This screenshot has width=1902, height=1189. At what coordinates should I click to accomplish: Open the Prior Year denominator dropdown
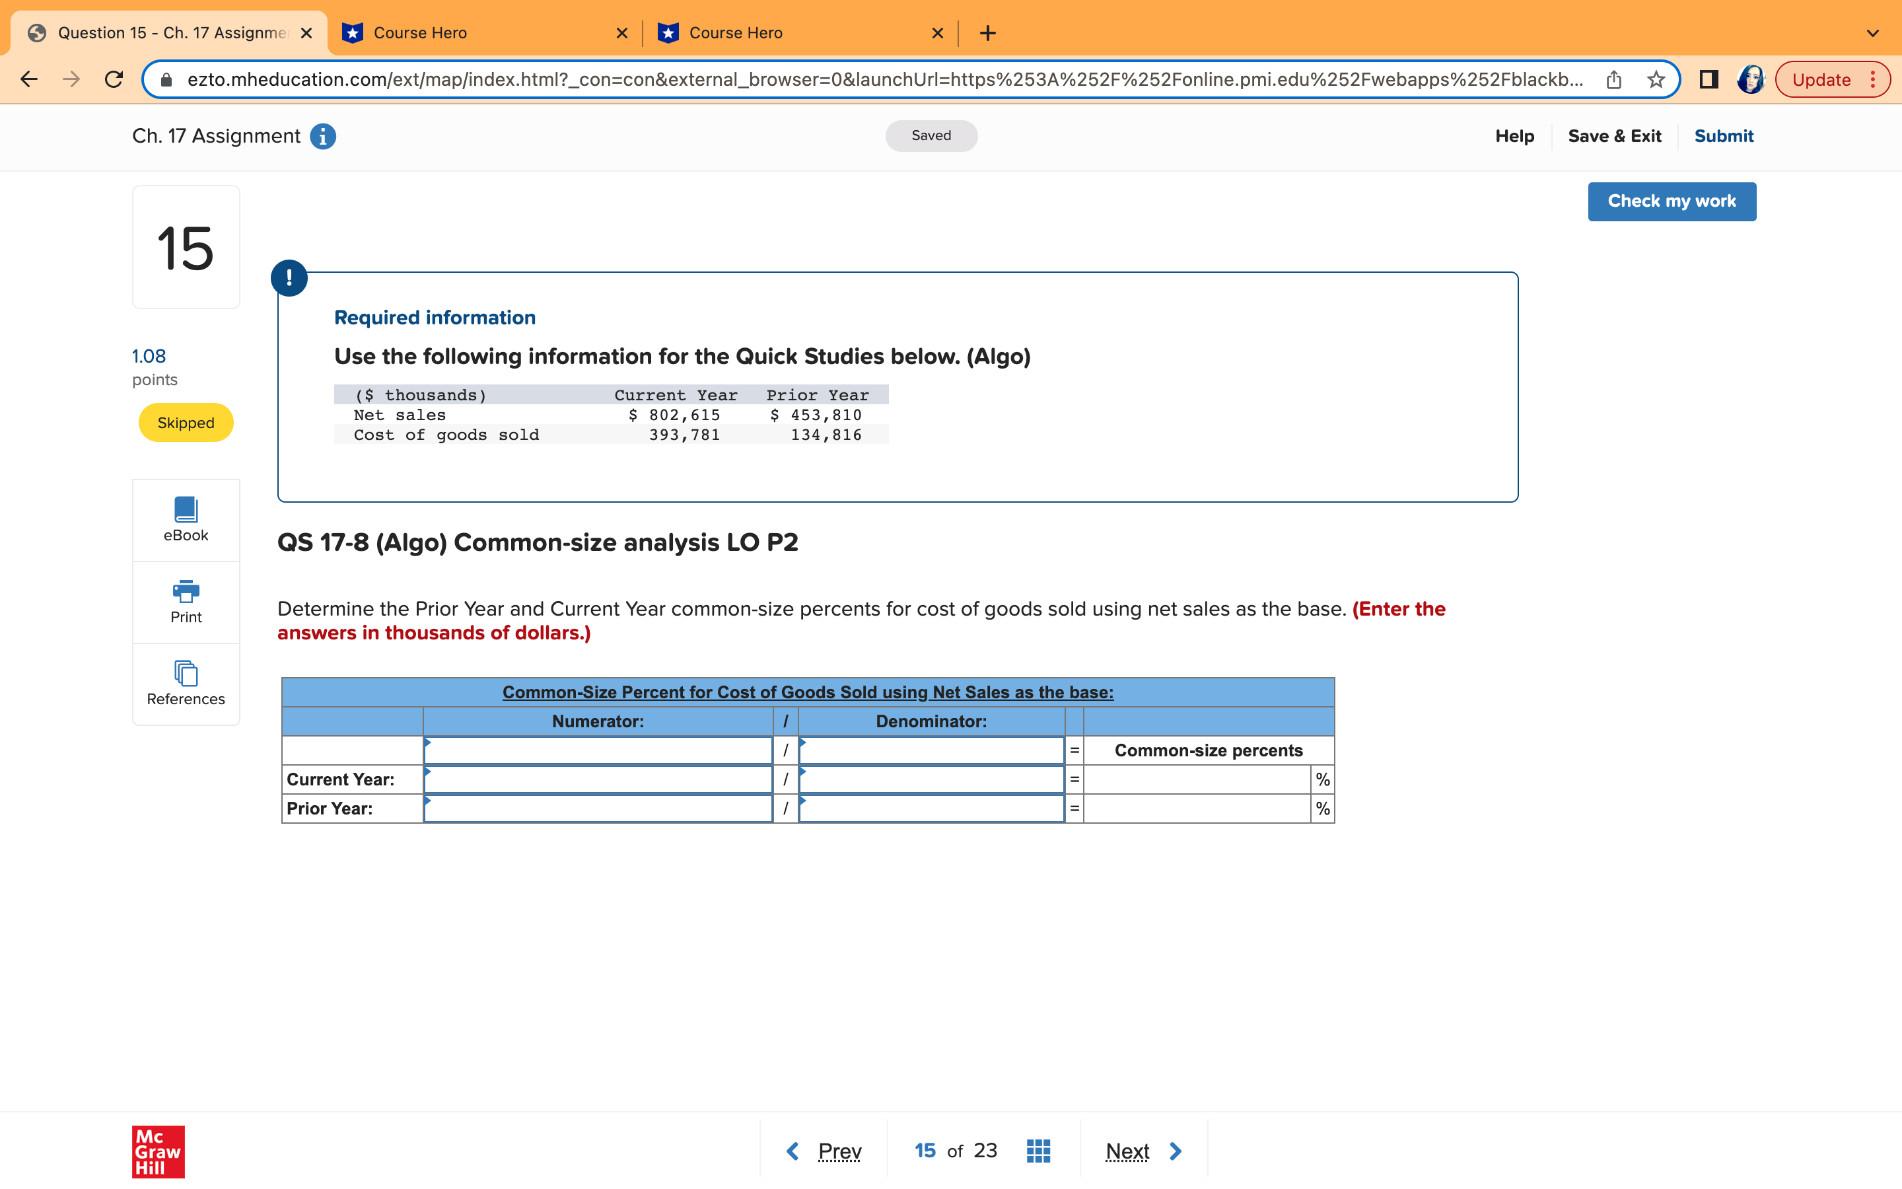click(x=931, y=809)
